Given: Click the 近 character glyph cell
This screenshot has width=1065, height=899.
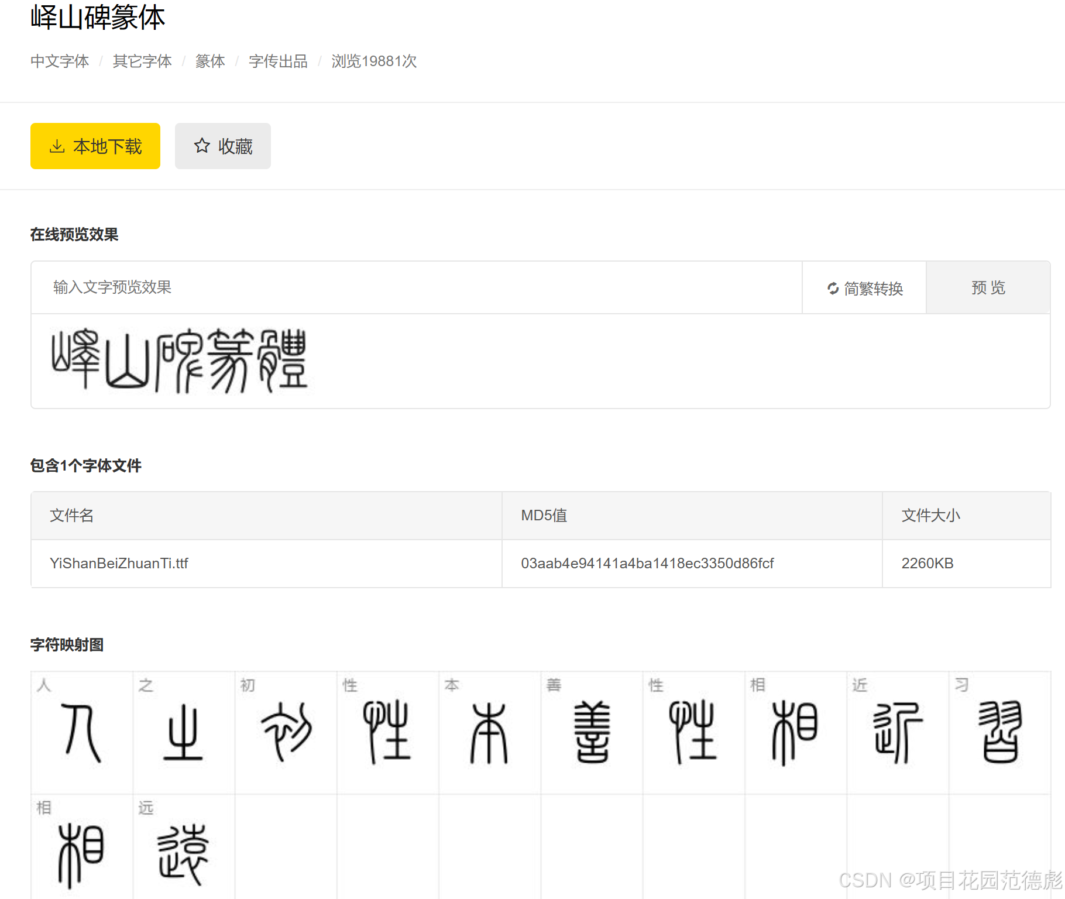Looking at the screenshot, I should 898,733.
